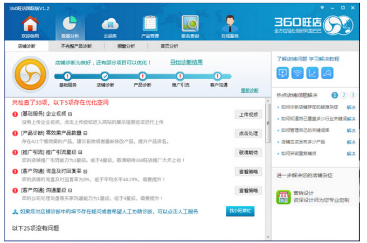Screen dimensions: 367x243
Task: Collapse the 推广引流星级 item details
Action: (80, 153)
